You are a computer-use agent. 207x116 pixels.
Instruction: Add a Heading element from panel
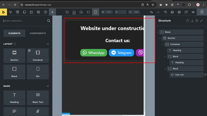point(14,98)
